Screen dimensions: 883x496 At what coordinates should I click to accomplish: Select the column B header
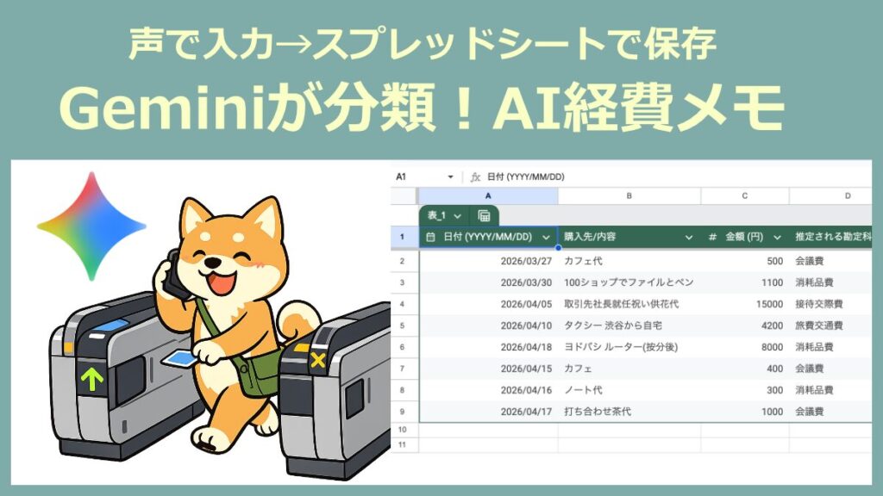coord(628,195)
